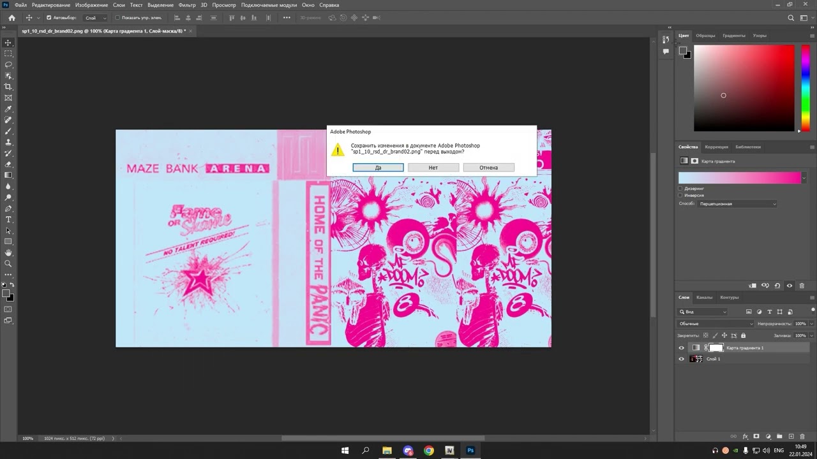Image resolution: width=817 pixels, height=459 pixels.
Task: Reset the adjustment to defaults in Properties
Action: (x=777, y=286)
